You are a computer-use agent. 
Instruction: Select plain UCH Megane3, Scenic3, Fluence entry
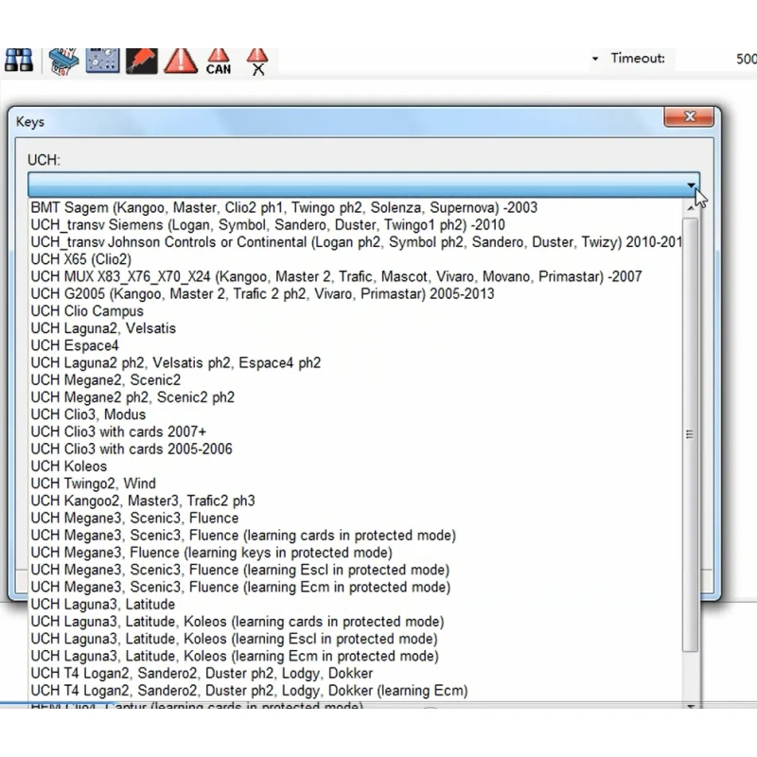356,518
